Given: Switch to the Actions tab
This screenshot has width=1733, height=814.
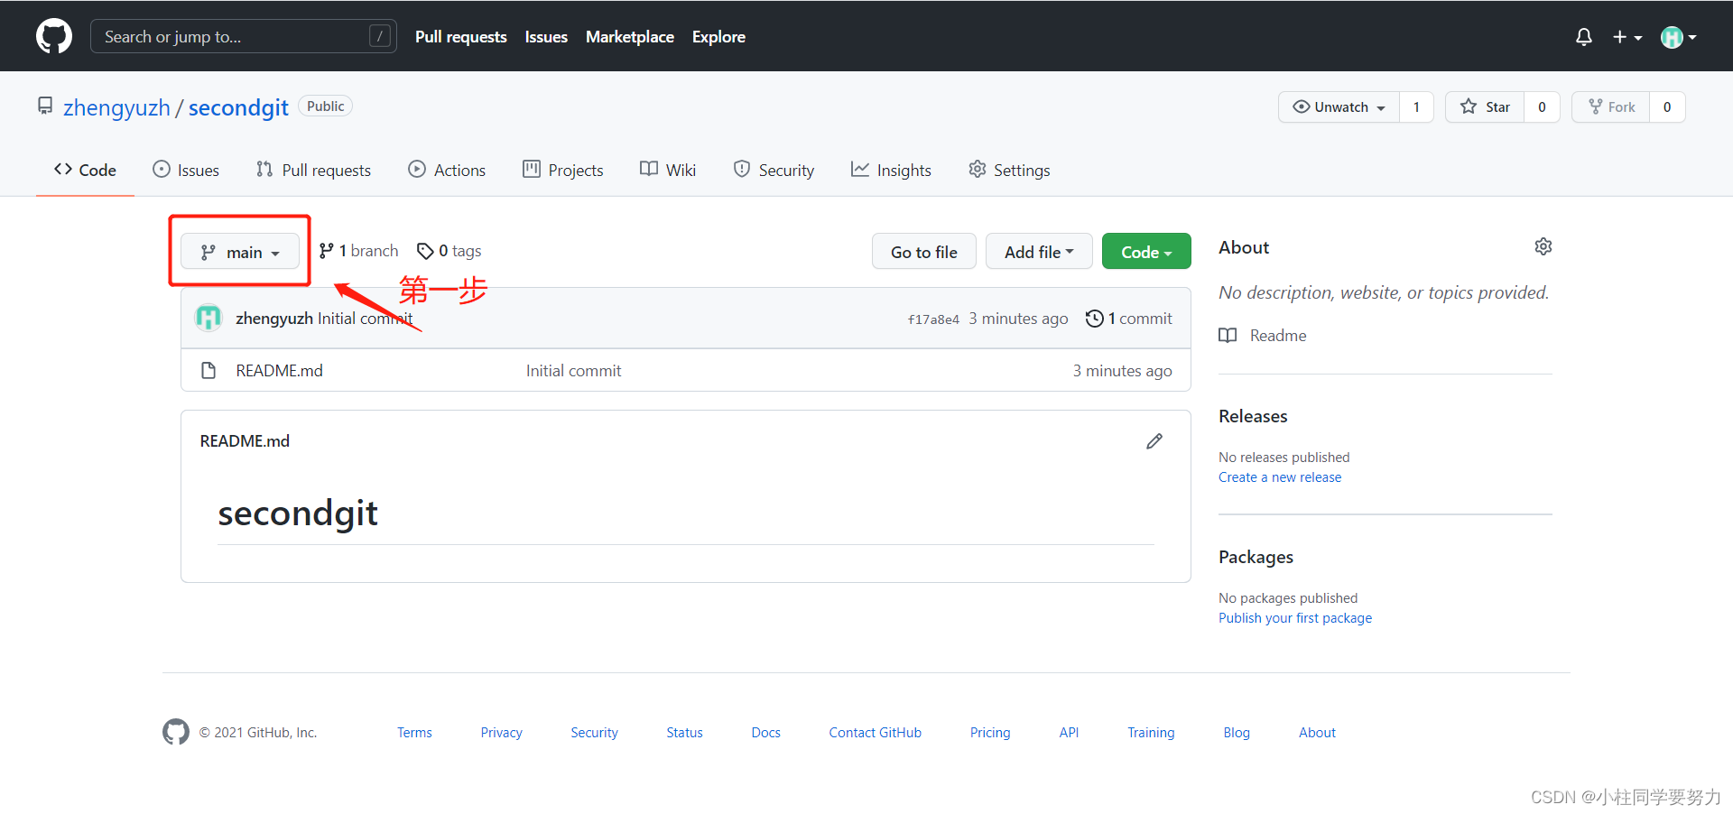Looking at the screenshot, I should click(447, 170).
